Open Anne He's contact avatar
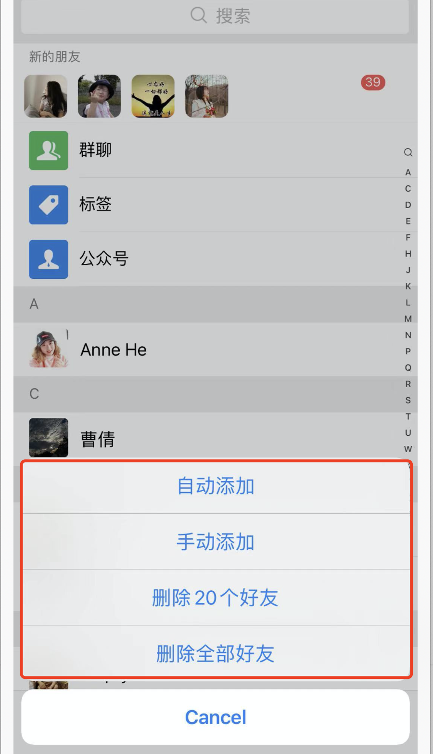433x754 pixels. [x=49, y=349]
